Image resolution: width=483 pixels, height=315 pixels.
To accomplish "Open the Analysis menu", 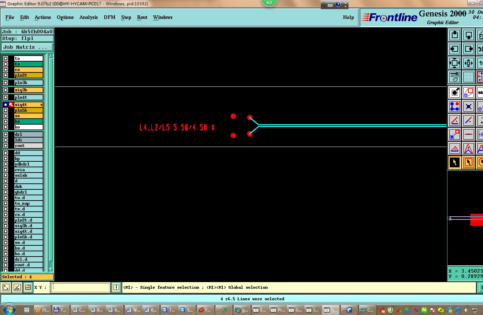I will pyautogui.click(x=89, y=17).
